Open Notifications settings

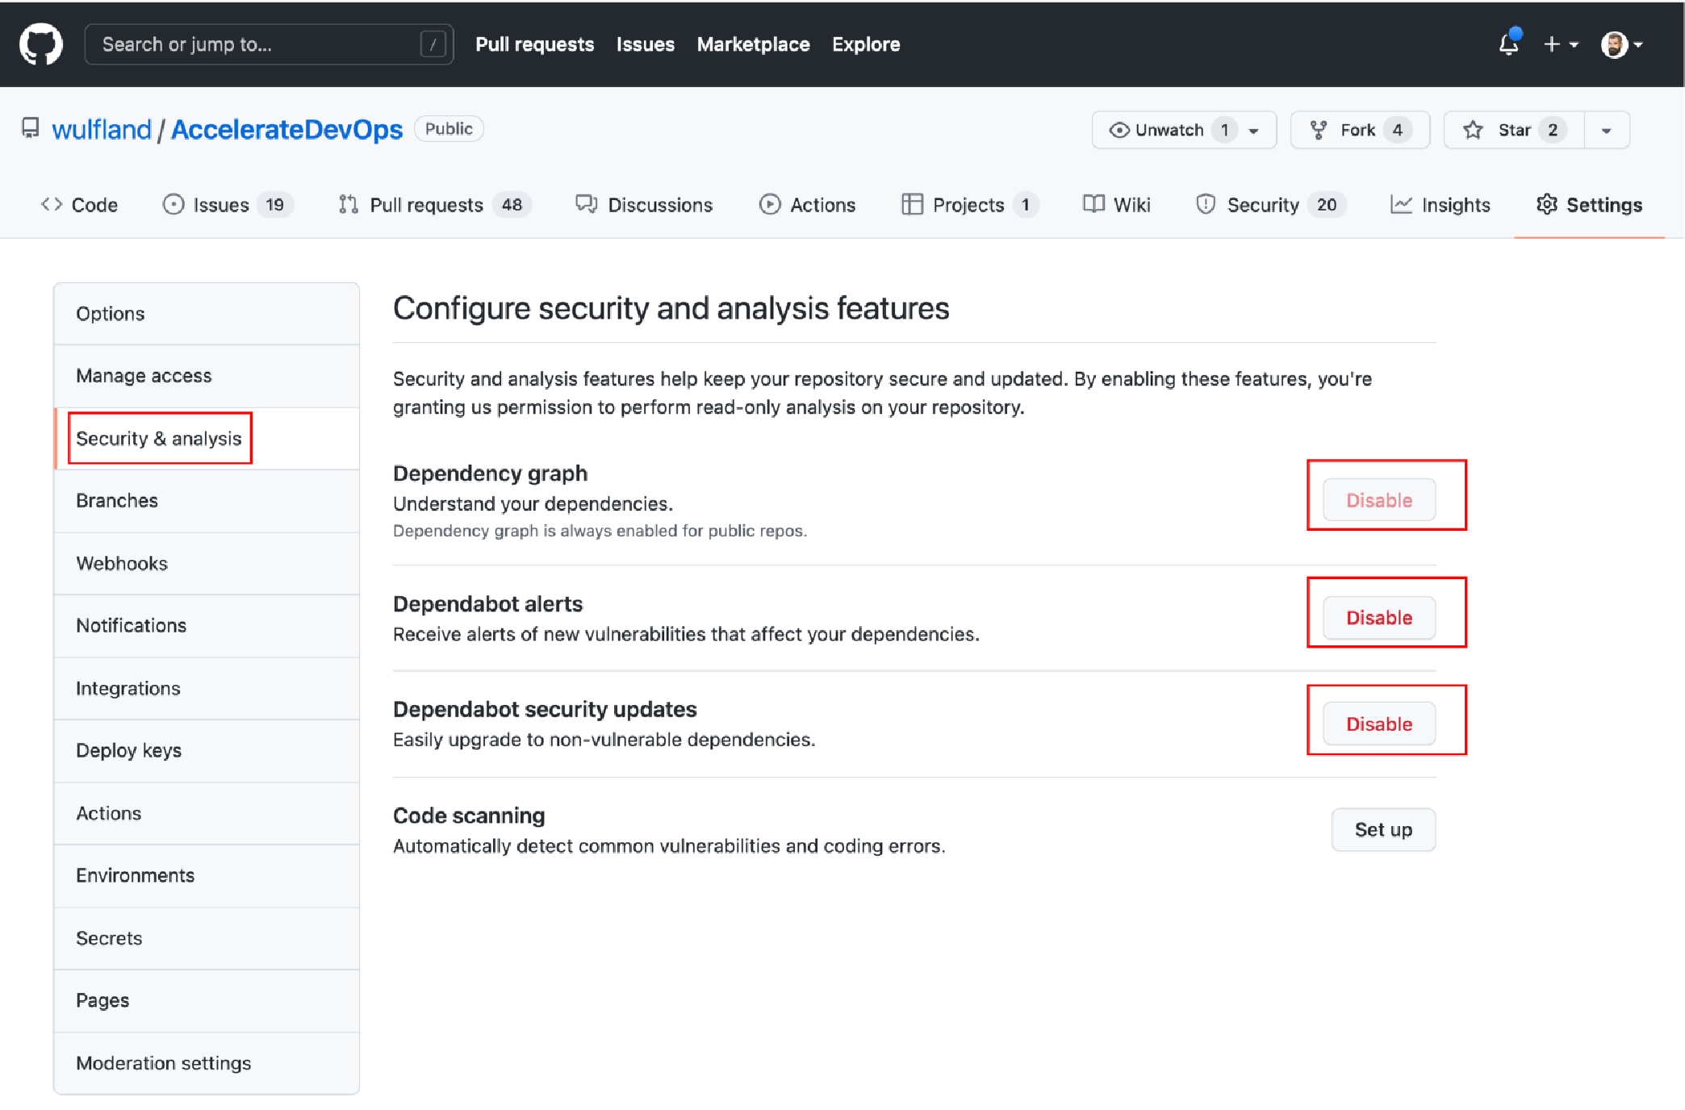click(x=207, y=625)
